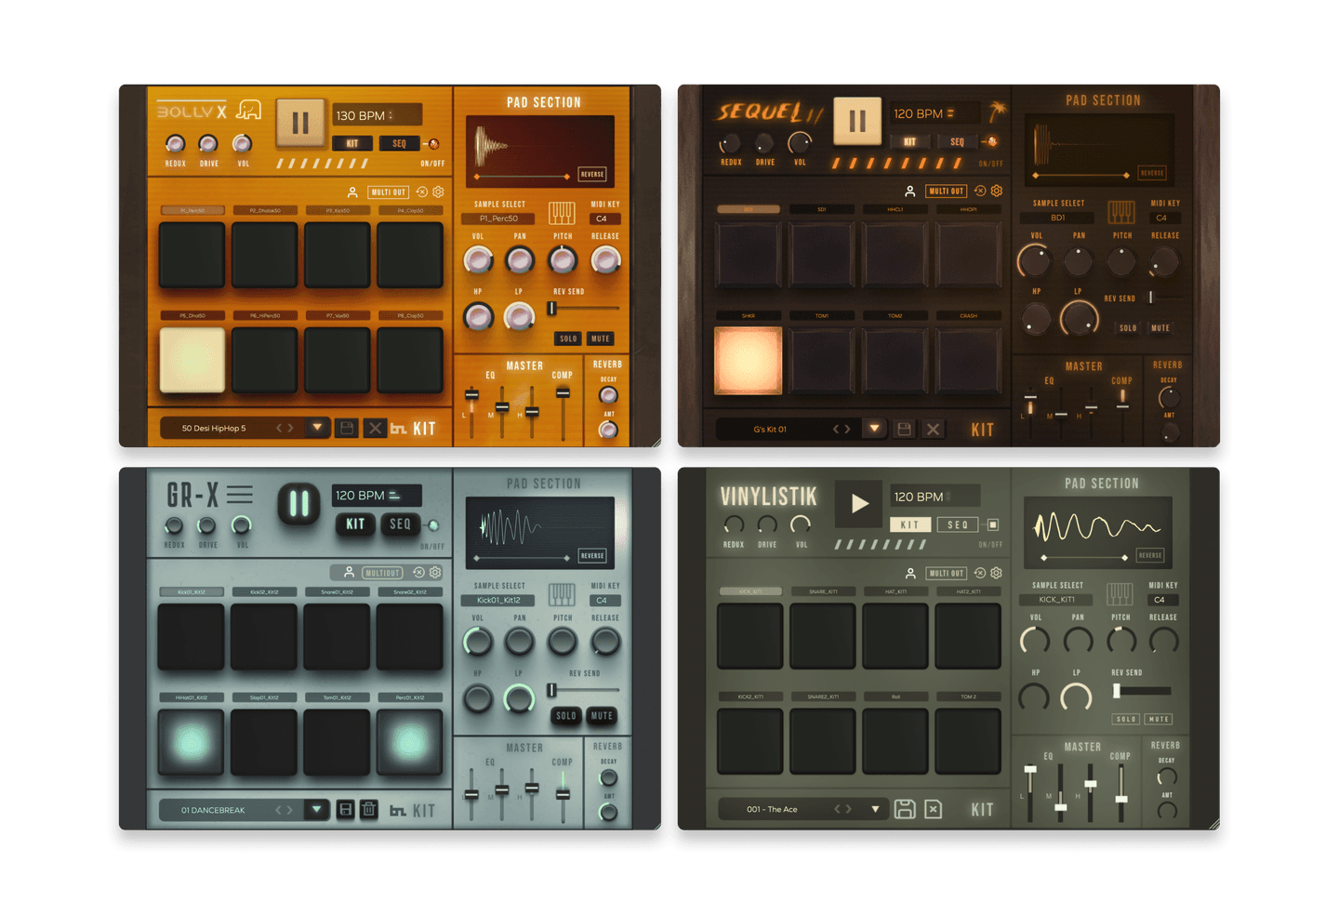Viewport: 1339px width, 915px height.
Task: Click the reset icon on Vinylistik
Action: (978, 573)
